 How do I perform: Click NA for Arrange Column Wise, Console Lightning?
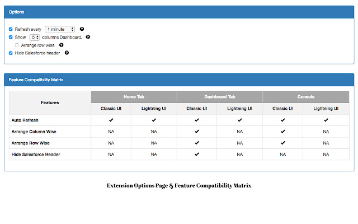point(326,132)
